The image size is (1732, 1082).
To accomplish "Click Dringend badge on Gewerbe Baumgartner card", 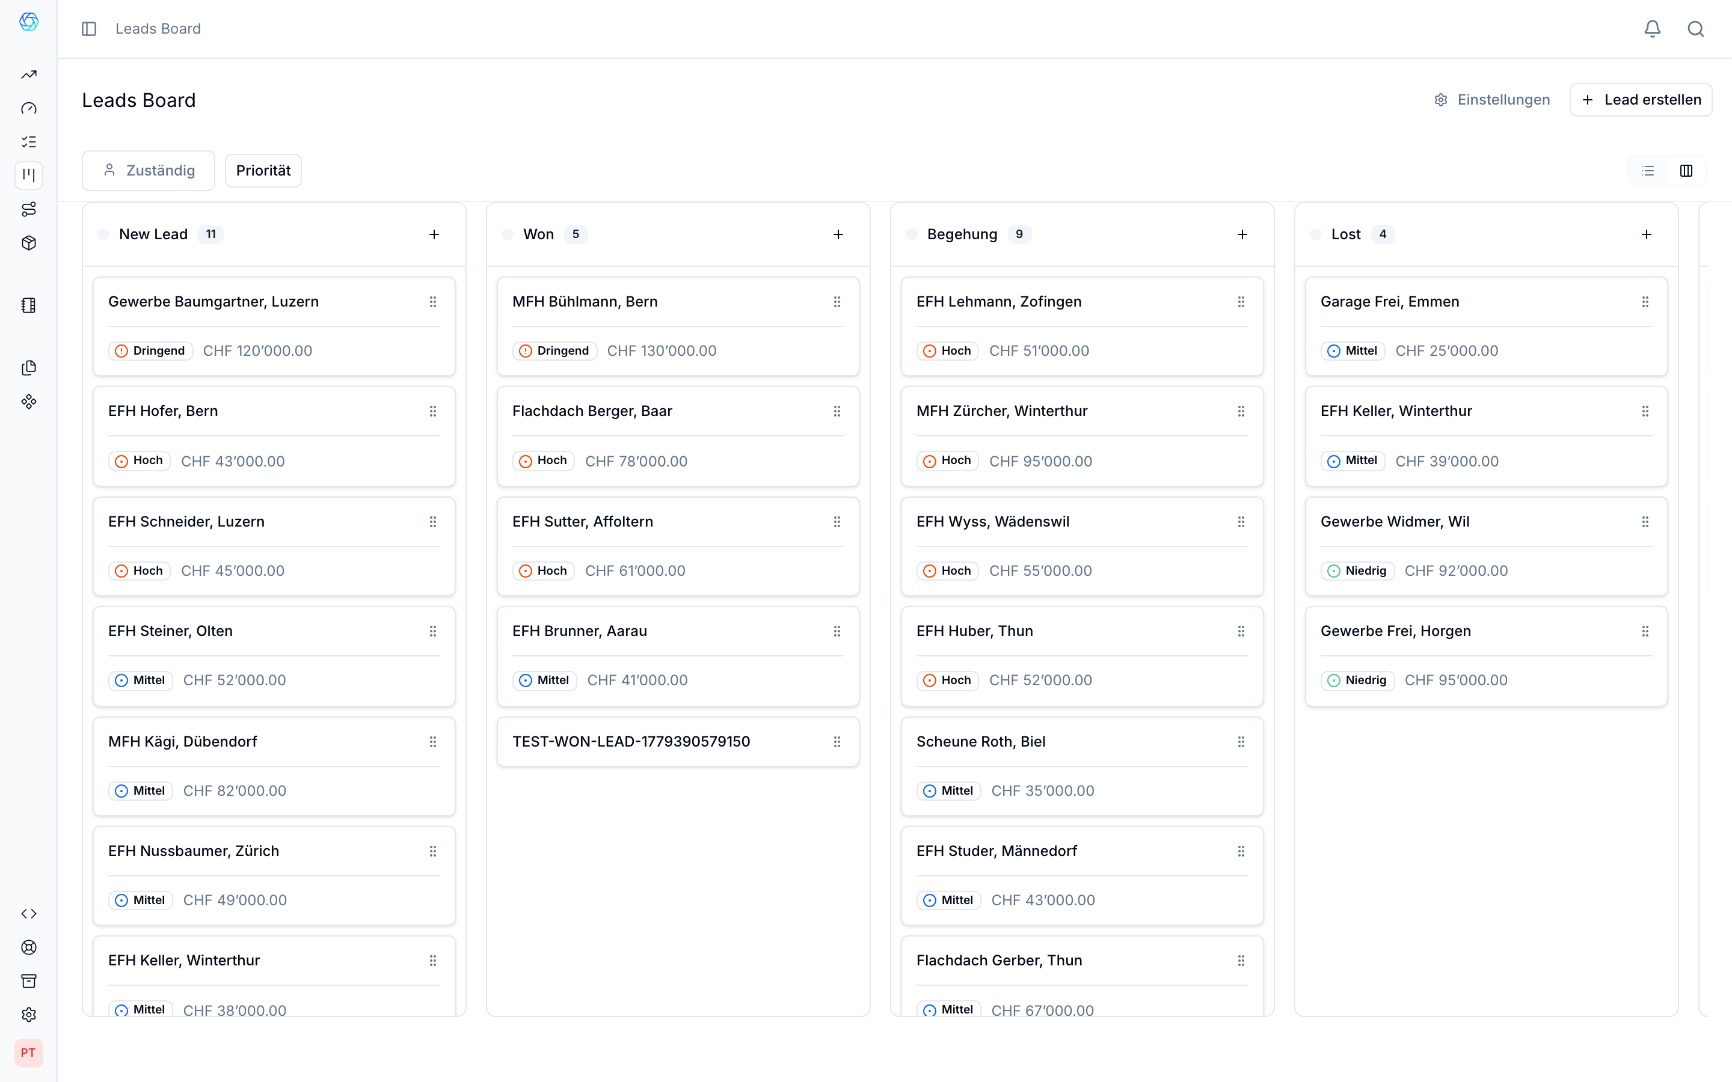I will tap(150, 350).
